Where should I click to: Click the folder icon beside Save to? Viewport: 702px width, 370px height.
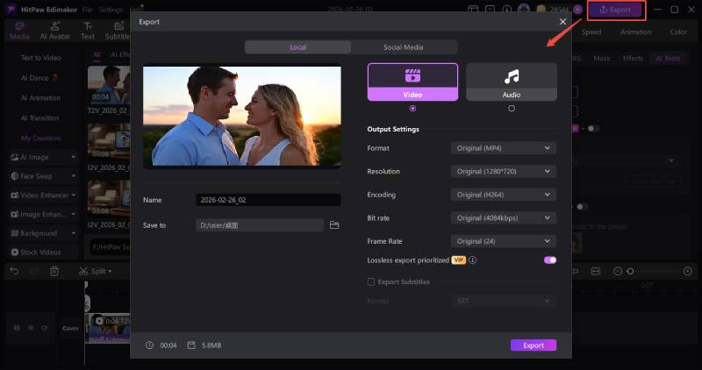(x=334, y=225)
